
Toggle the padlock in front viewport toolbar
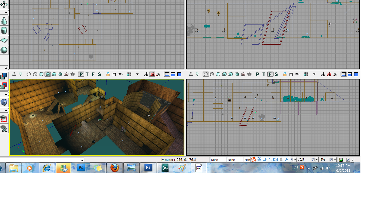pyautogui.click(x=285, y=74)
